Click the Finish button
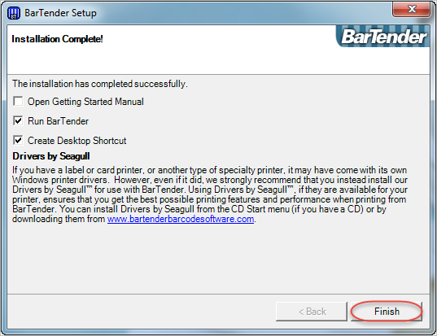 coord(387,312)
